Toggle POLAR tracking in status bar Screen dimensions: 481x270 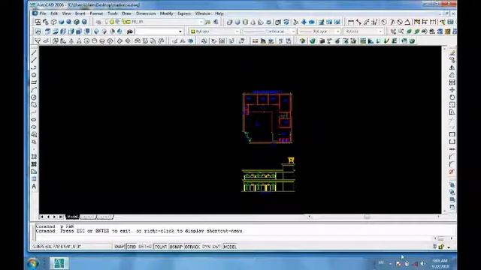(x=161, y=247)
